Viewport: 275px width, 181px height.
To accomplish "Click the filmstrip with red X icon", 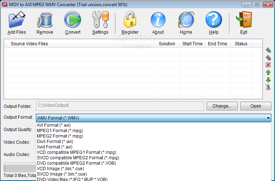I will click(268, 58).
